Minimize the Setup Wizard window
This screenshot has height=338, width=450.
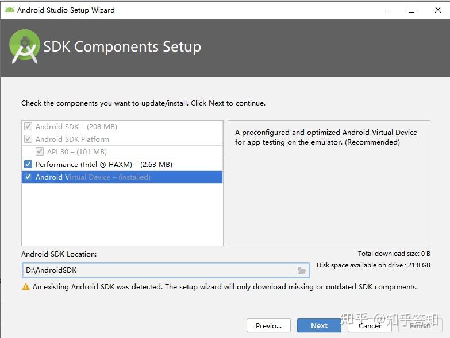[386, 10]
